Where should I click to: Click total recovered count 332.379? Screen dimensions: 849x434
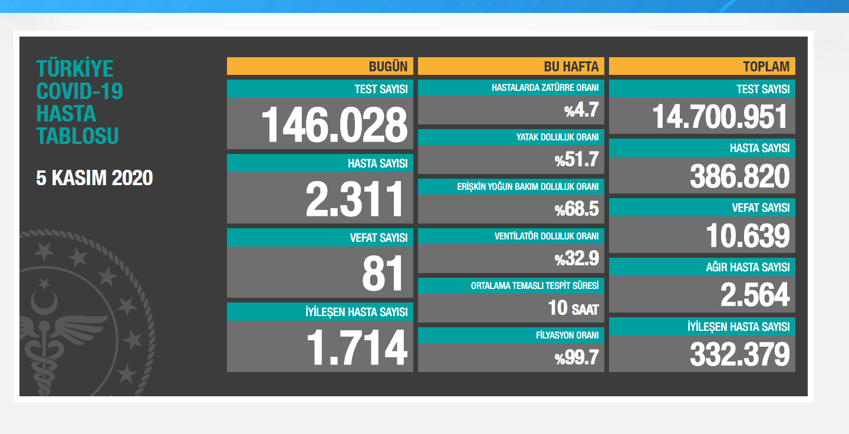point(739,354)
